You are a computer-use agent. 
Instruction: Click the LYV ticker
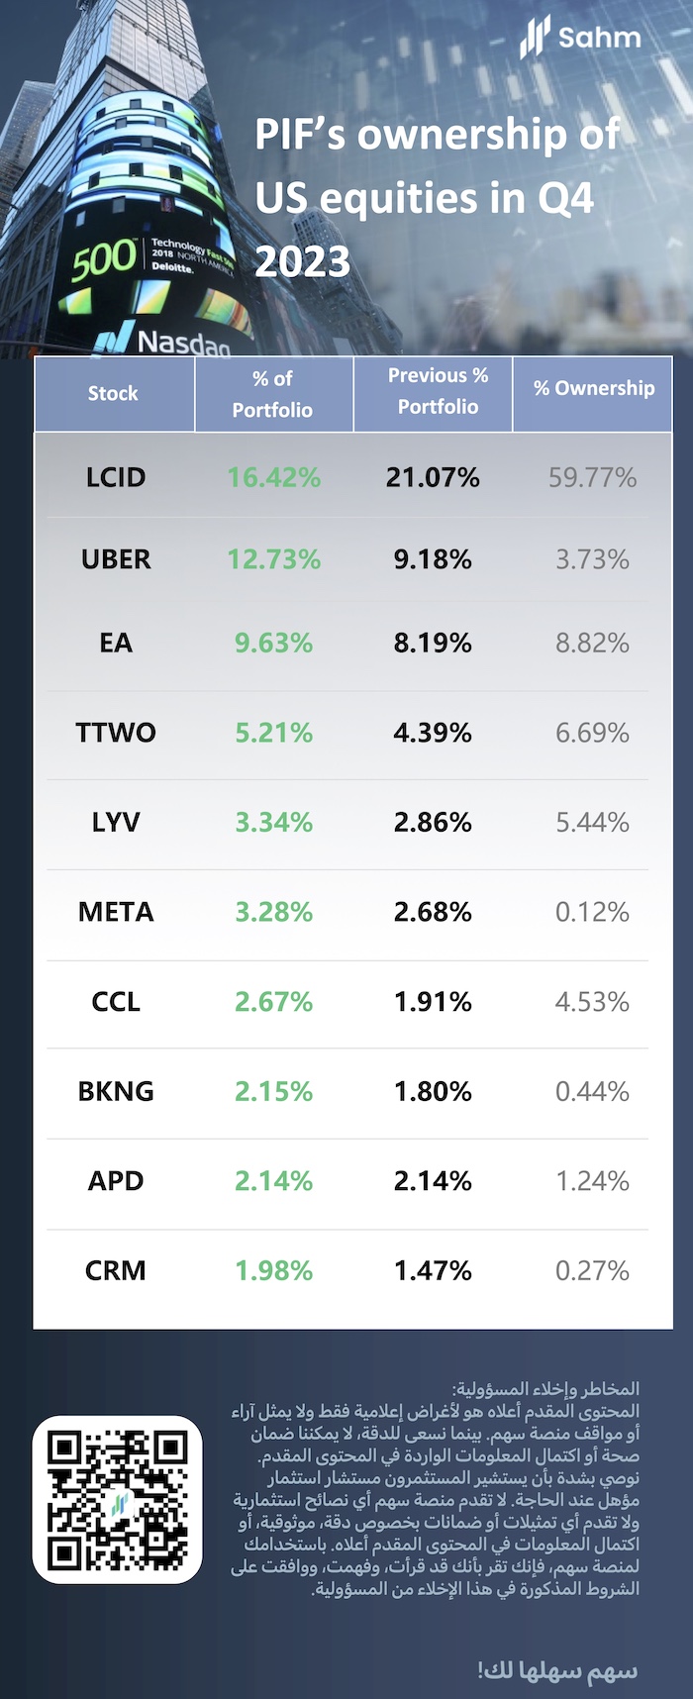116,822
